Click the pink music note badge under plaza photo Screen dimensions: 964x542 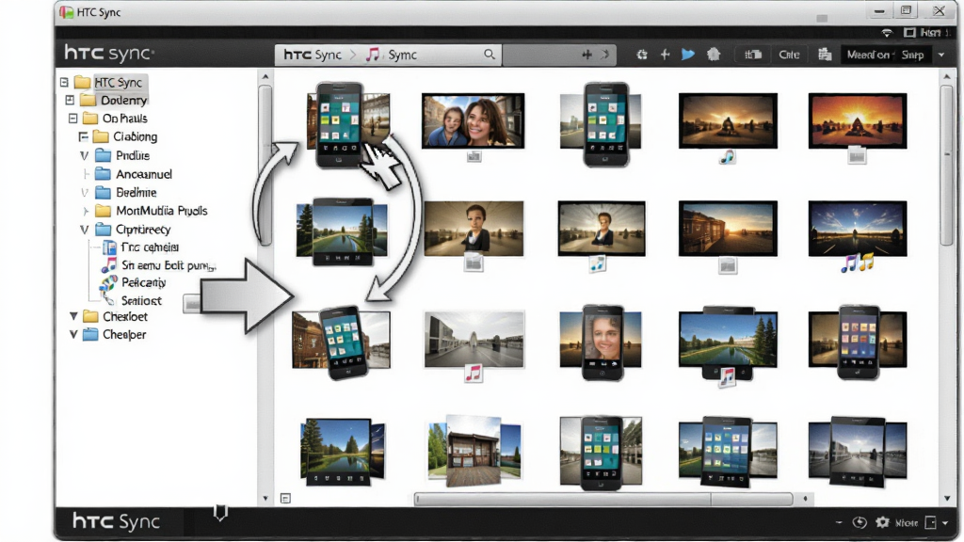coord(473,373)
